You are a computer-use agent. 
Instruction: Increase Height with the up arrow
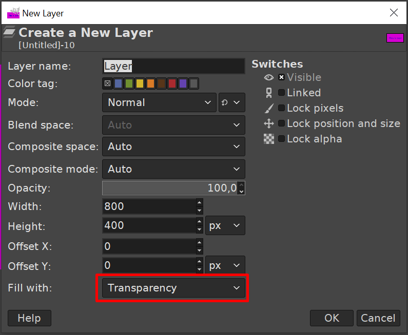(199, 221)
